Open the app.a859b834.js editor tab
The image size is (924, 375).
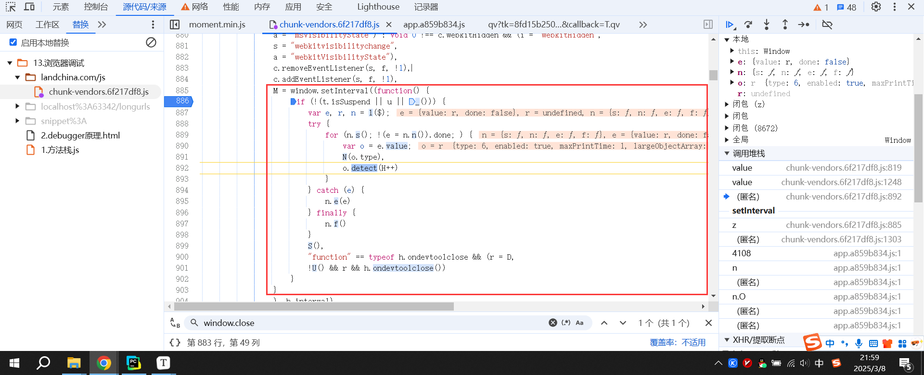pos(434,25)
